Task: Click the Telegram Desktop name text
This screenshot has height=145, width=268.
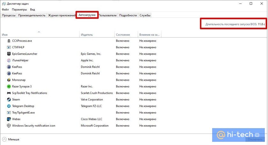Action: (x=23, y=106)
